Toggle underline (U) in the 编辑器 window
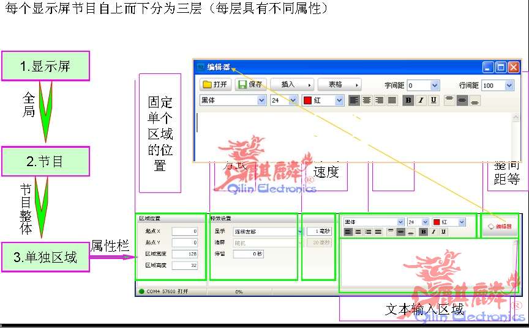The height and width of the screenshot is (328, 529). click(x=433, y=100)
